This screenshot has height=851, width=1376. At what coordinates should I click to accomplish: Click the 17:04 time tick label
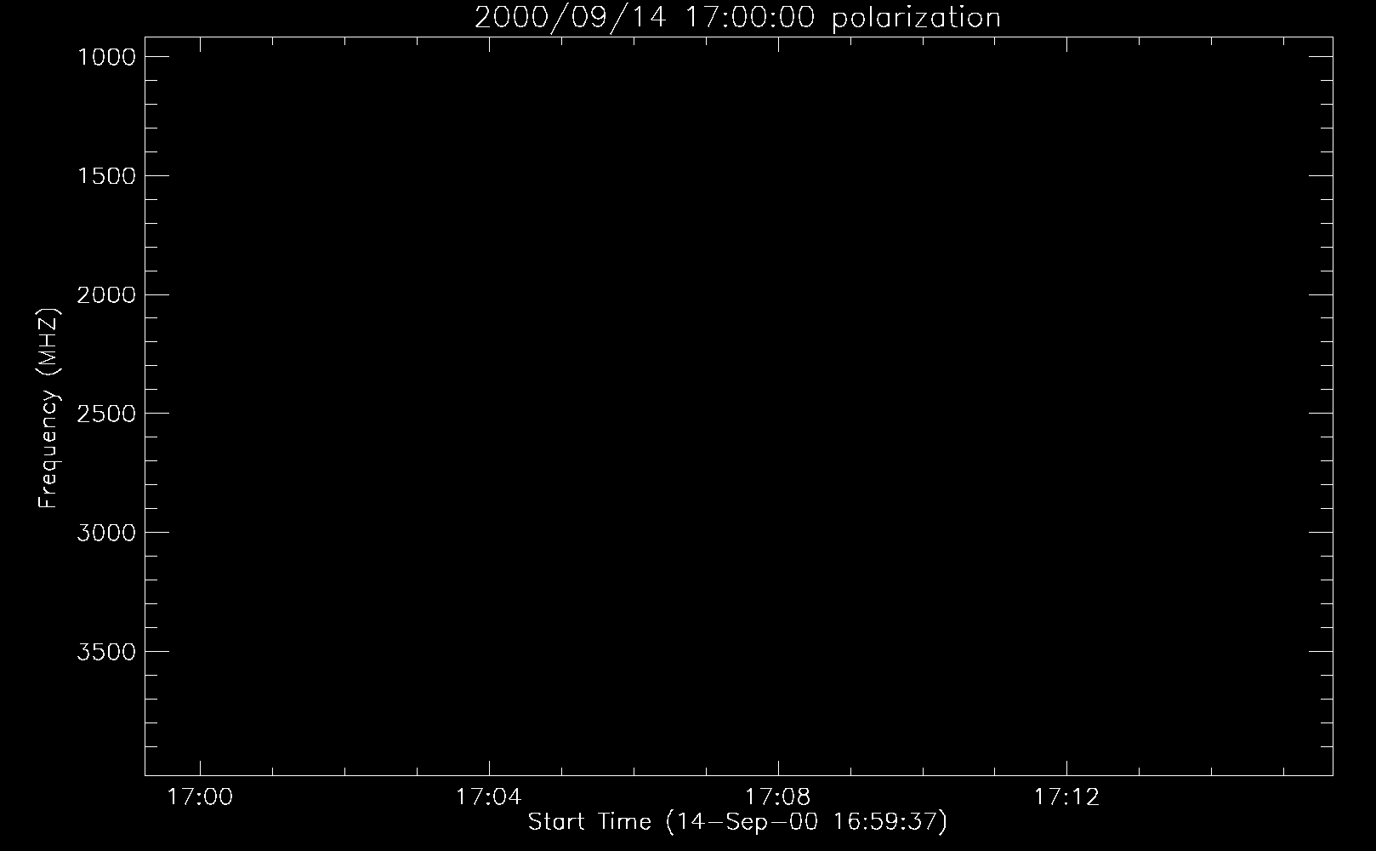click(488, 797)
